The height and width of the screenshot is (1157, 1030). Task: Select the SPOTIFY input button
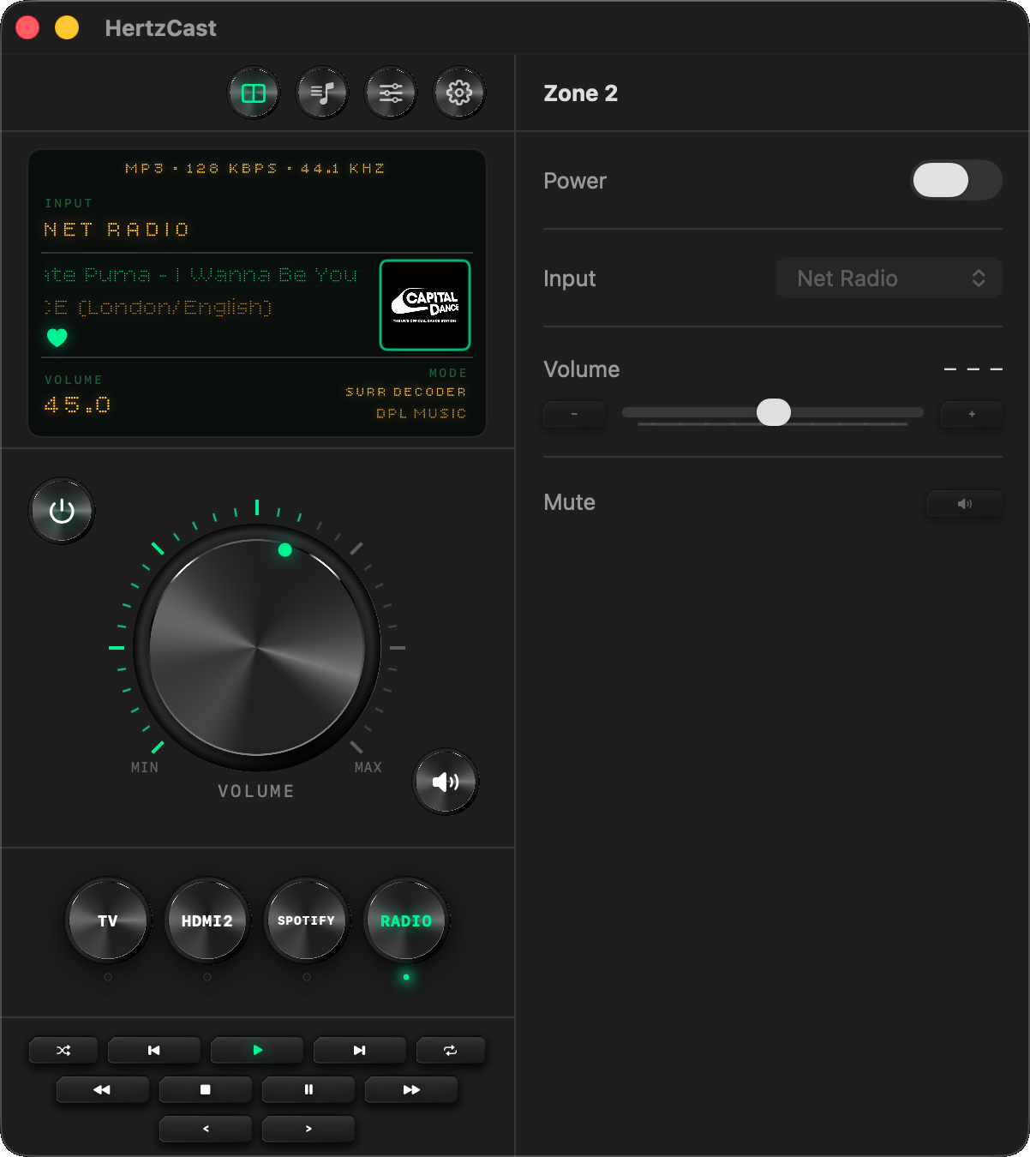(307, 920)
